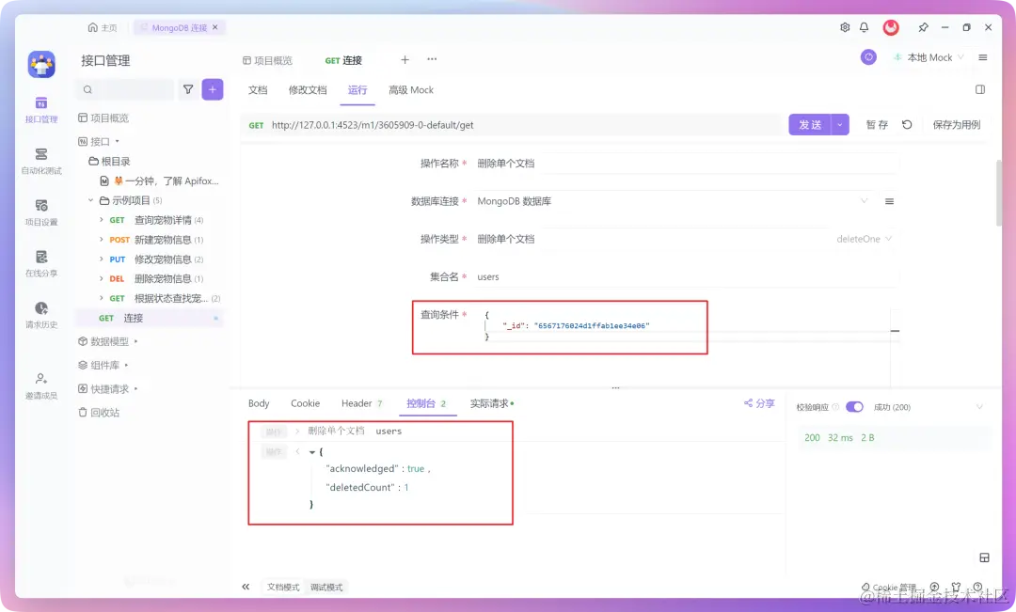Open the 发送 button dropdown arrow
1016x612 pixels.
[x=840, y=124]
